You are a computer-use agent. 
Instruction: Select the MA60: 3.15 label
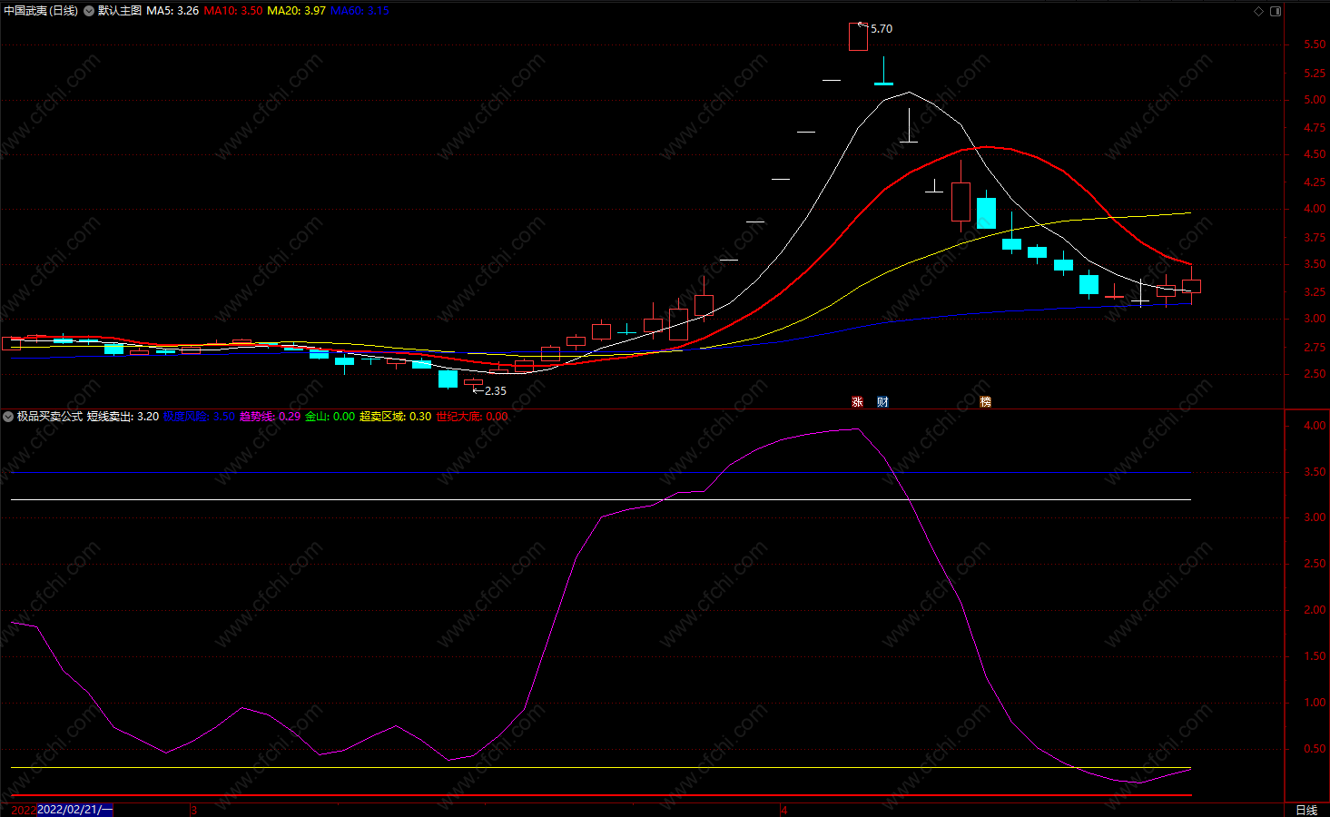pos(360,11)
